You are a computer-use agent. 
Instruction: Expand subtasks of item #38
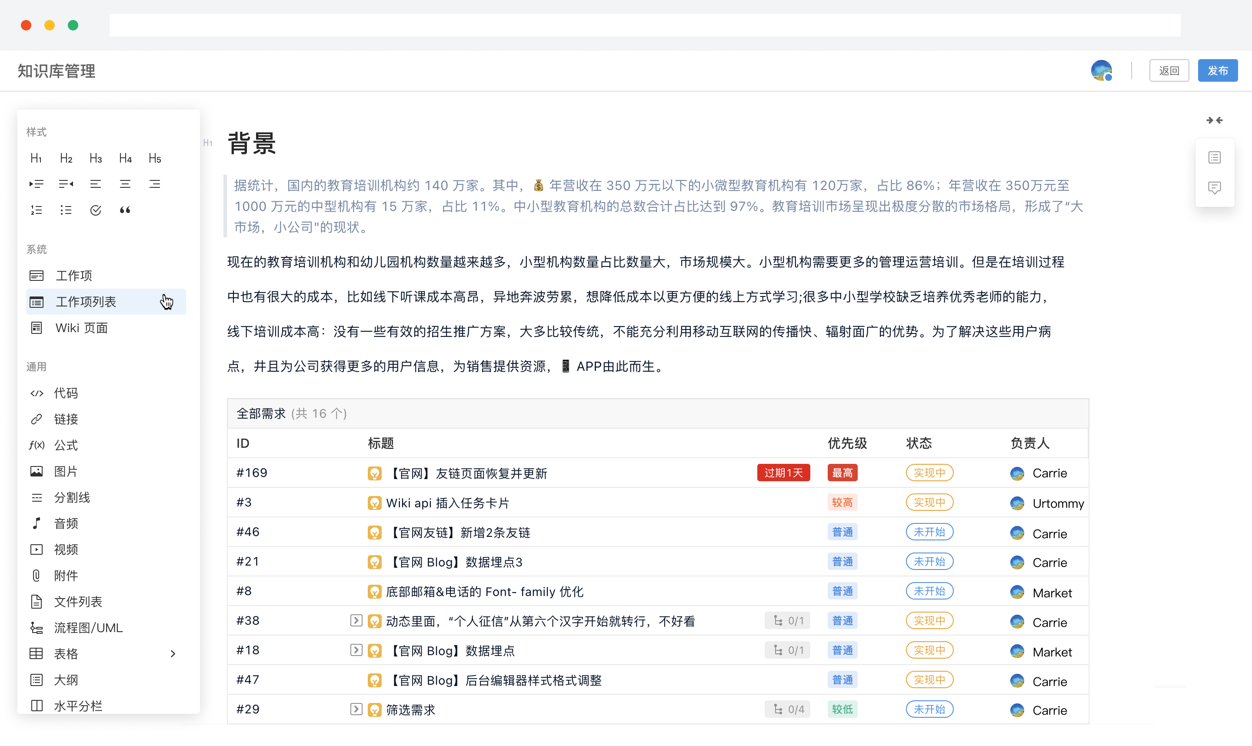(x=356, y=621)
